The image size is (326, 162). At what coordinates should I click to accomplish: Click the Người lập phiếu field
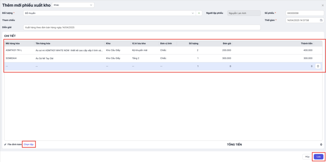[243, 13]
